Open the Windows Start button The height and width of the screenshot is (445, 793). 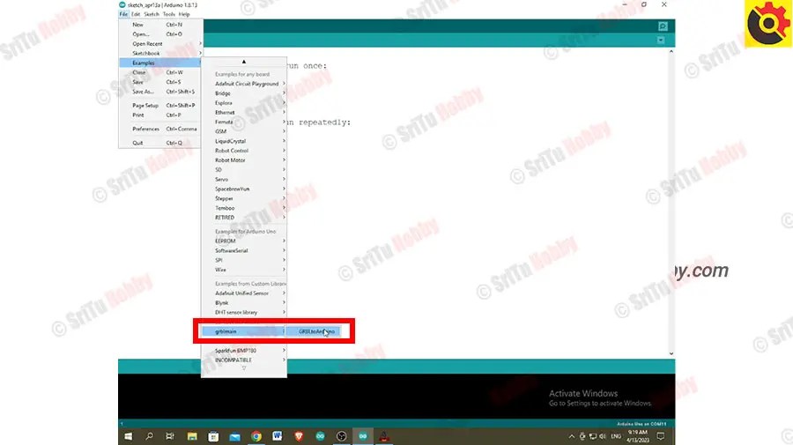[x=129, y=436]
